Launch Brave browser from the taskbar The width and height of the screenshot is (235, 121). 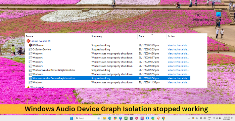158,118
